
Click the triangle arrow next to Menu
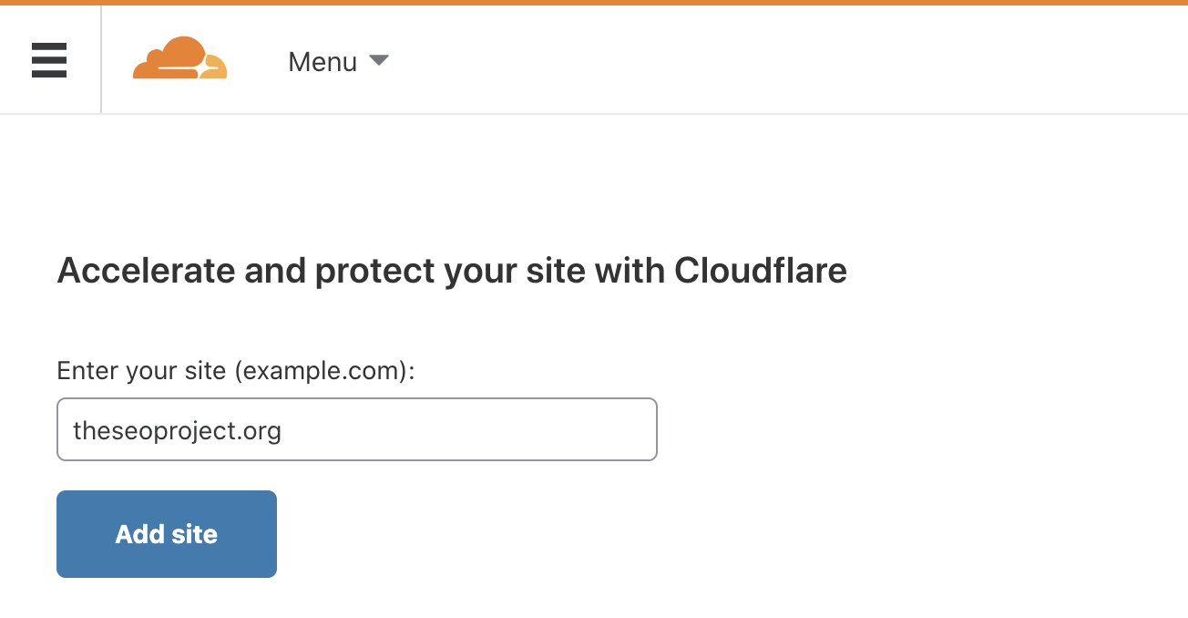pos(379,62)
